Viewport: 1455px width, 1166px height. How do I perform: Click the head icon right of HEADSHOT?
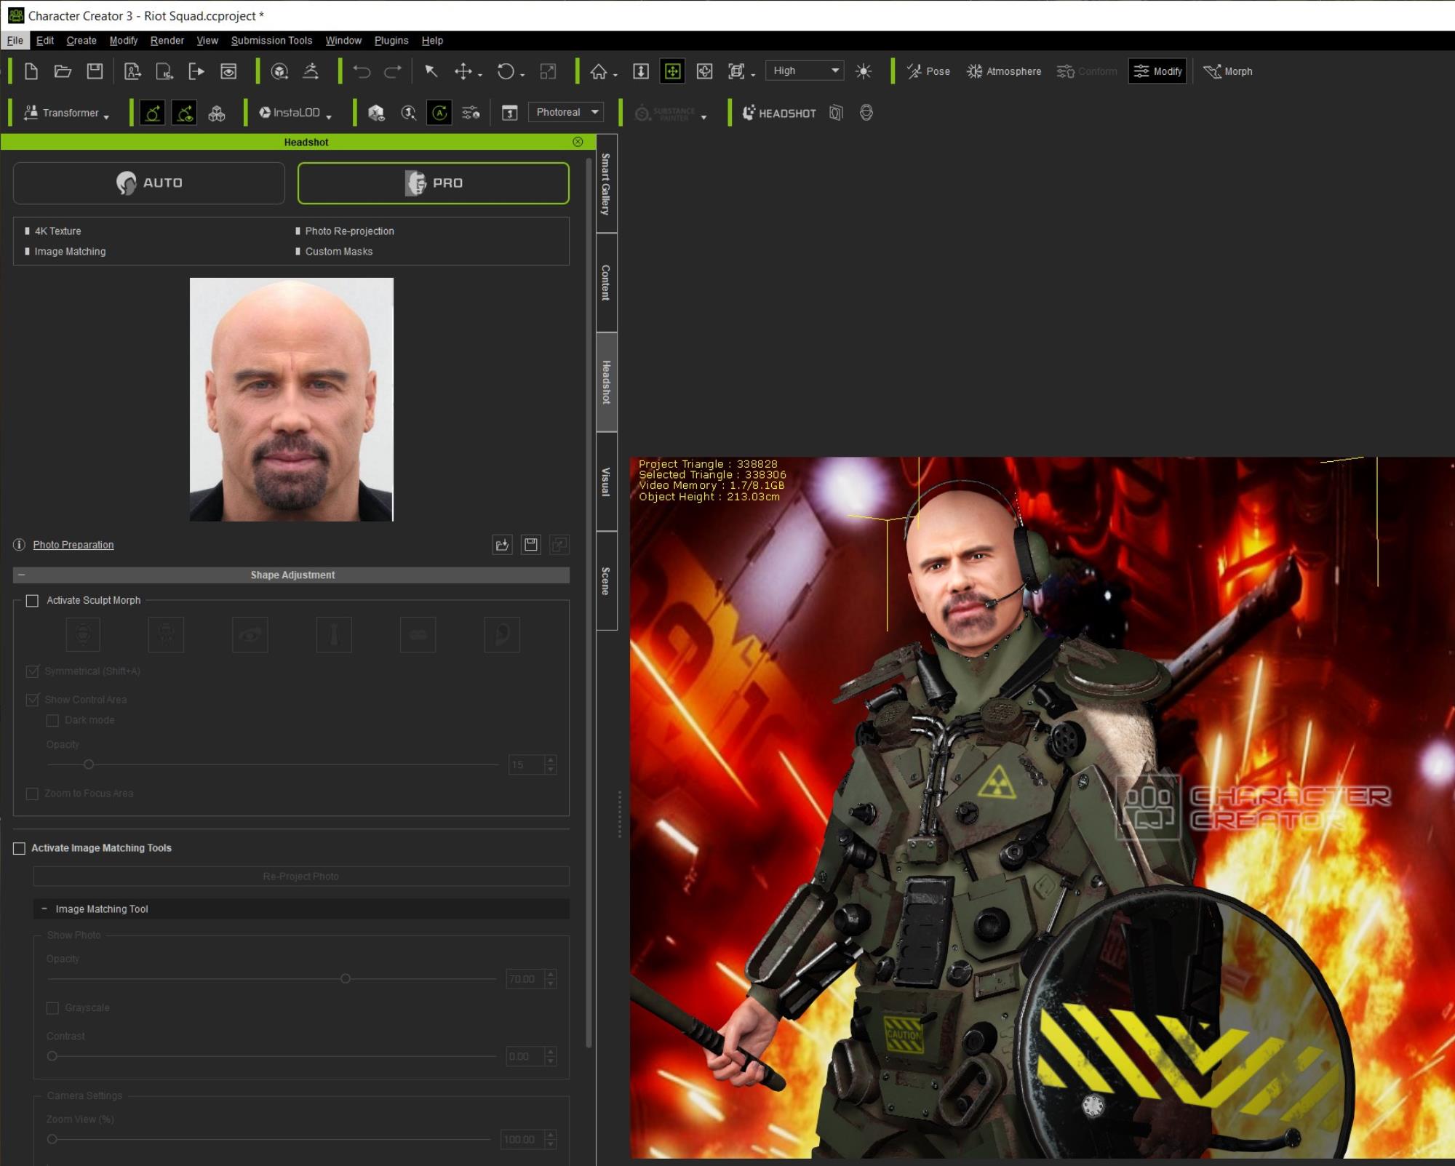(x=866, y=113)
